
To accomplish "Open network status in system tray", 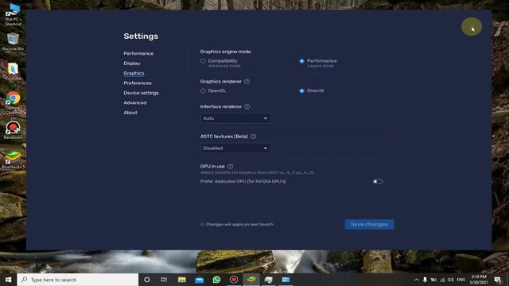I will (442, 280).
